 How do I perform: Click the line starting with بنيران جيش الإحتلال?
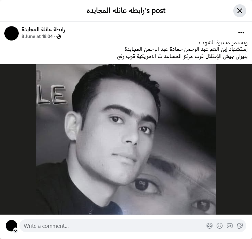coord(182,56)
